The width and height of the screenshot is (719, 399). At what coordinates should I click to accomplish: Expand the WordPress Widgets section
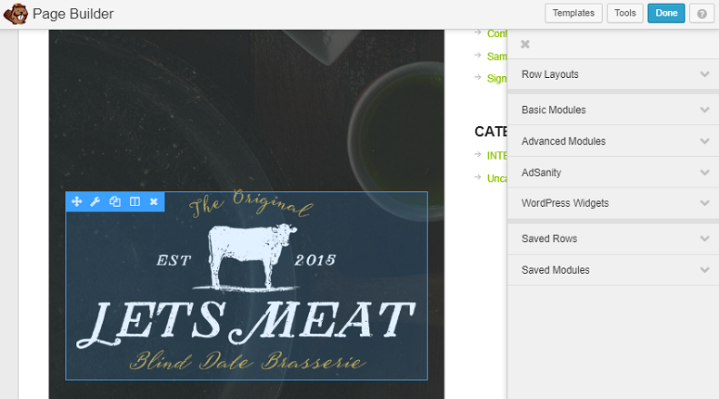(613, 203)
